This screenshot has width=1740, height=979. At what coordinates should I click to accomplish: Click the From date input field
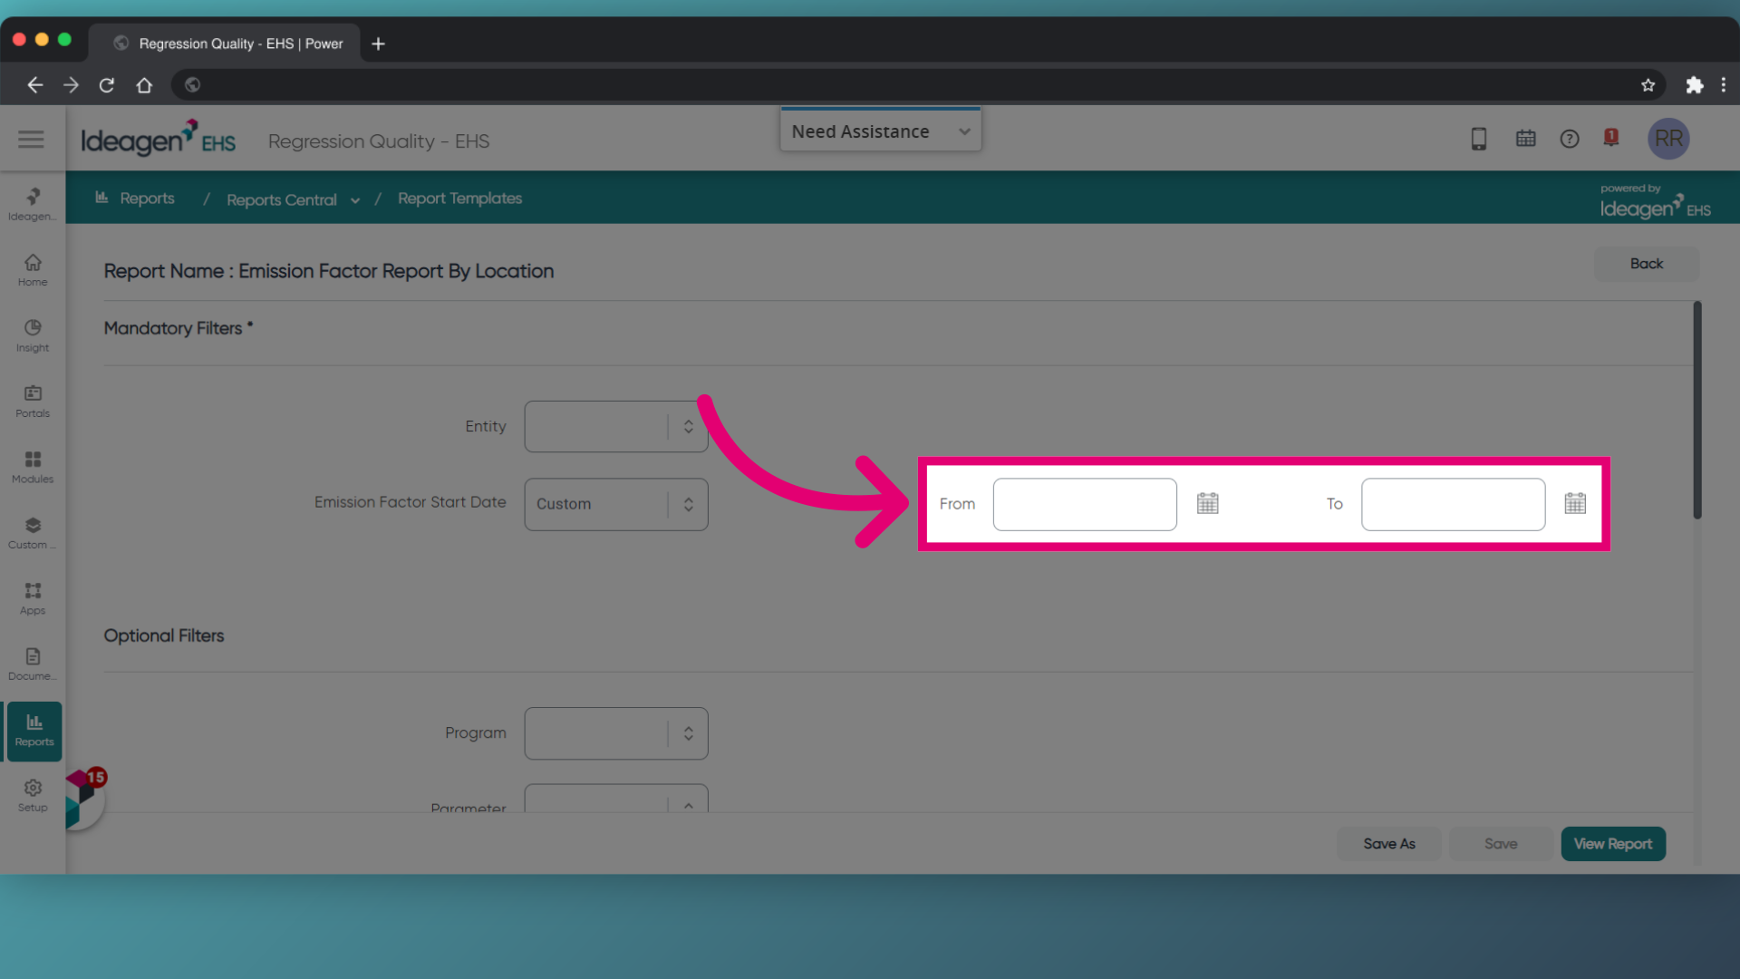click(1085, 504)
